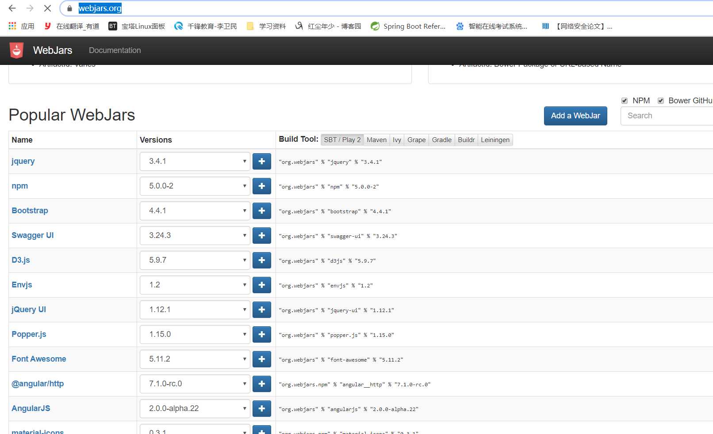The image size is (713, 434).
Task: Open Bootstrap version dropdown 4.4.1
Action: (195, 211)
